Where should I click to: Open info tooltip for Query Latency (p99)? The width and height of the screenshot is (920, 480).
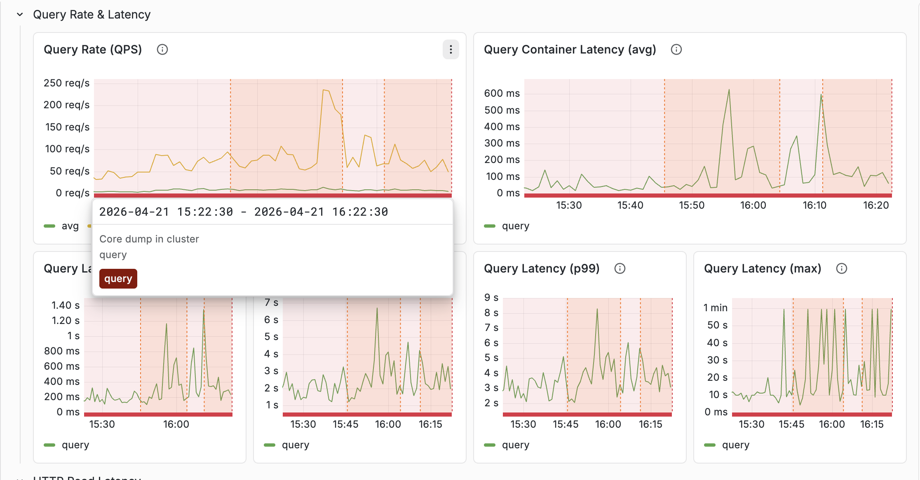click(620, 268)
